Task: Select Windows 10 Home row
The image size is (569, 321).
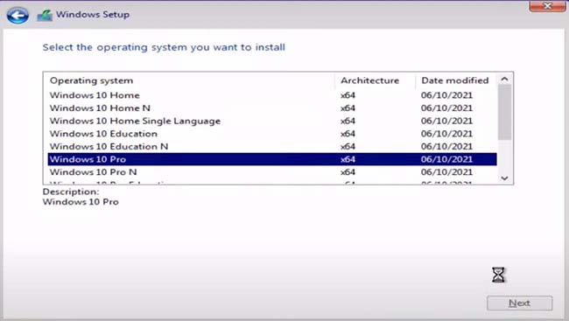Action: [x=272, y=95]
